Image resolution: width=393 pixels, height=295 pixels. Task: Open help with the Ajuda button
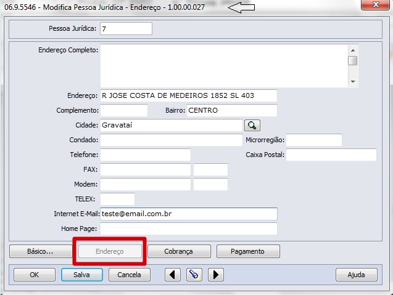tap(357, 275)
